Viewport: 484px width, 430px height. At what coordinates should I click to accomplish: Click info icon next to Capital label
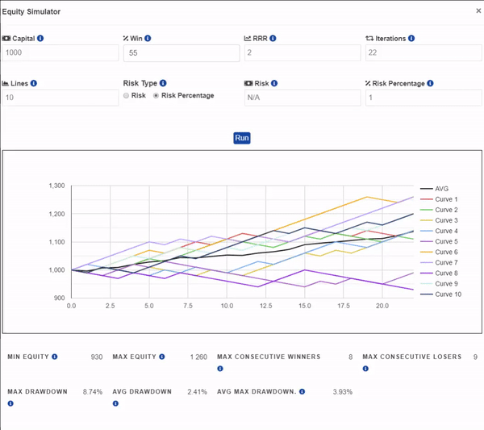(x=41, y=38)
